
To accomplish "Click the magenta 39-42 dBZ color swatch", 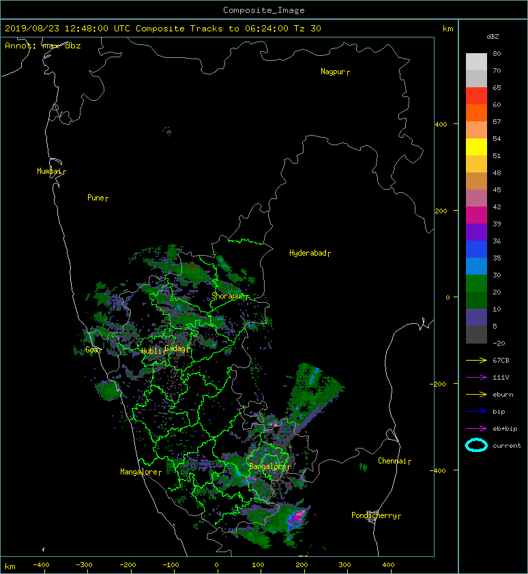I will point(476,215).
